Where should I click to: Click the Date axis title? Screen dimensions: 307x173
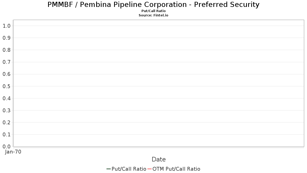tap(159, 159)
